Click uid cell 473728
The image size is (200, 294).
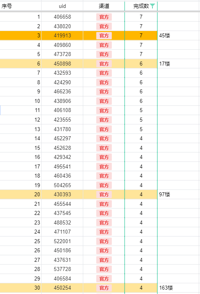pos(62,54)
